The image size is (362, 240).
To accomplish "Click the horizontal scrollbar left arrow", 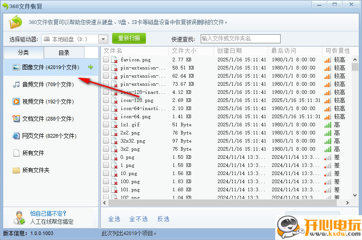I will pos(104,203).
